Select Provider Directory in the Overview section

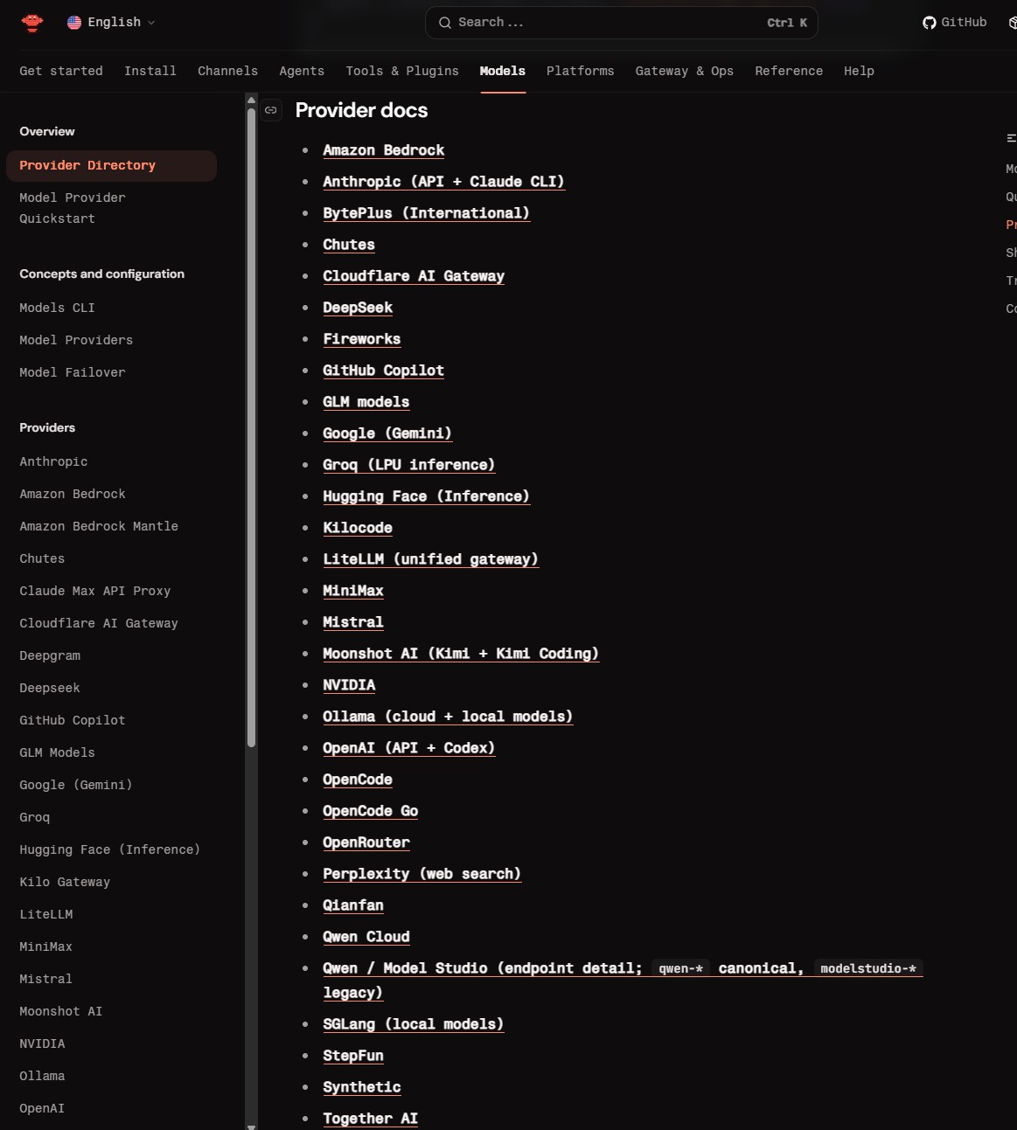(x=87, y=165)
